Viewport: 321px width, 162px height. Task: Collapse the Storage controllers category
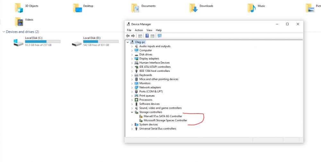[132, 112]
